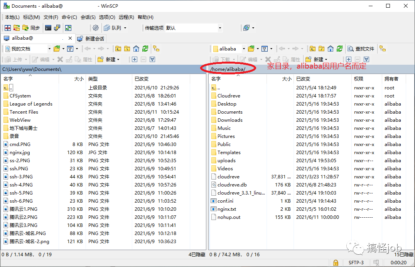The image size is (415, 267).
Task: Click the local 新建 button
Action: [x=106, y=59]
